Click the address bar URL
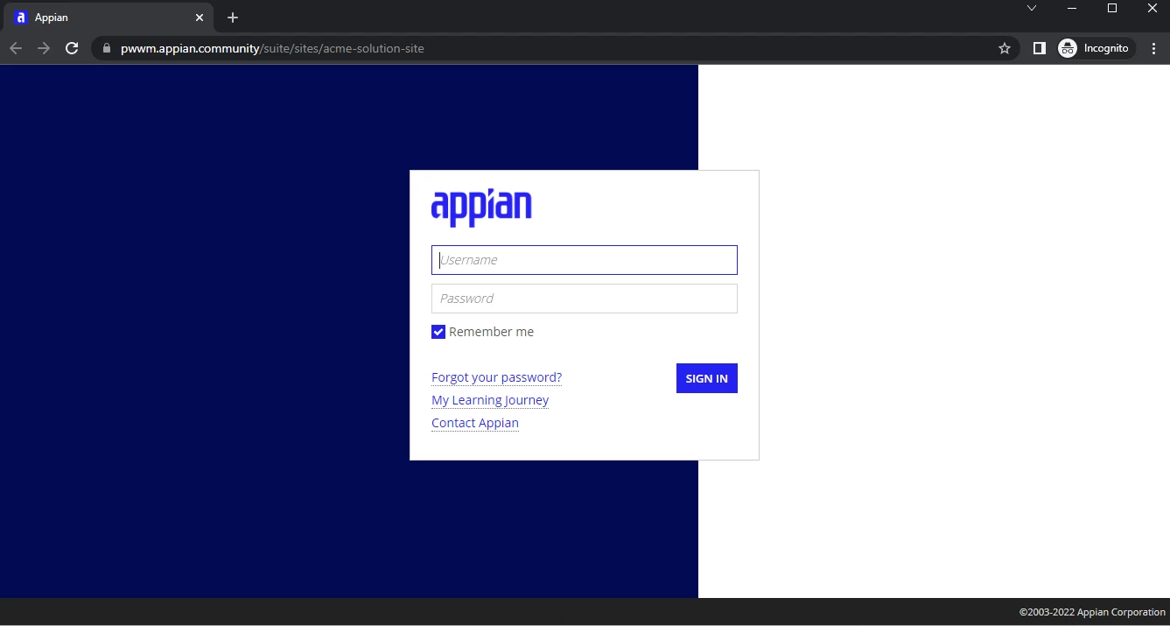Viewport: 1170px width, 626px height. [272, 48]
